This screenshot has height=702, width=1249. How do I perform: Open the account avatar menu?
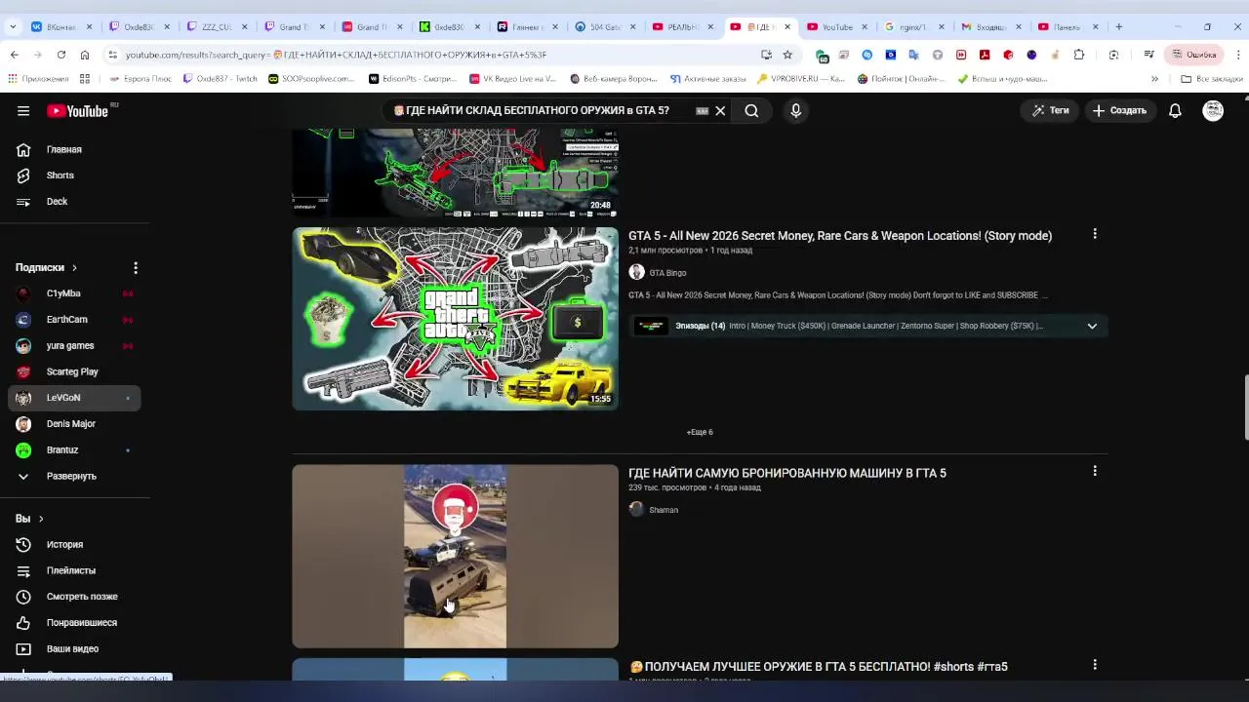coord(1213,111)
